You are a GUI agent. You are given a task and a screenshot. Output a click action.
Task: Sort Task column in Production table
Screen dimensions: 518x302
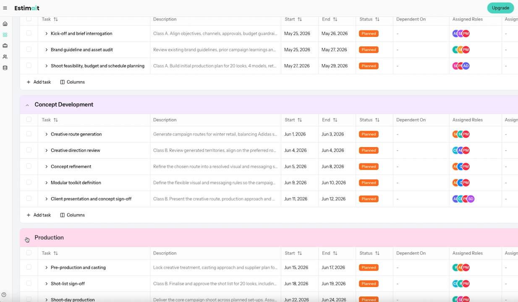click(x=56, y=253)
